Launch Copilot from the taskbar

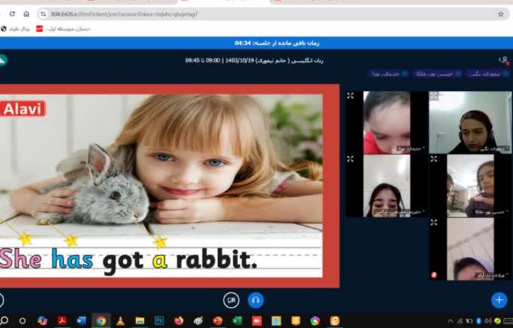pos(42,320)
